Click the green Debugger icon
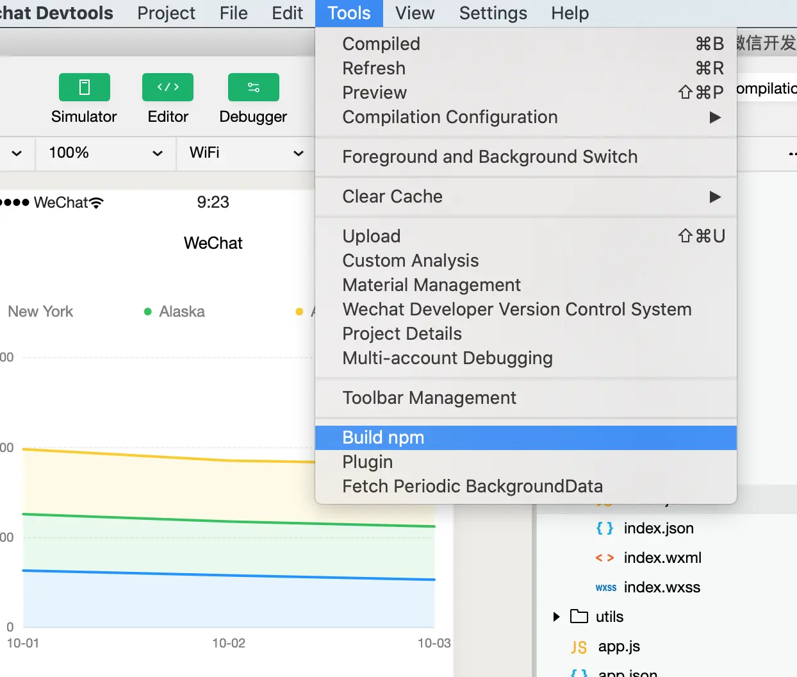 click(253, 87)
